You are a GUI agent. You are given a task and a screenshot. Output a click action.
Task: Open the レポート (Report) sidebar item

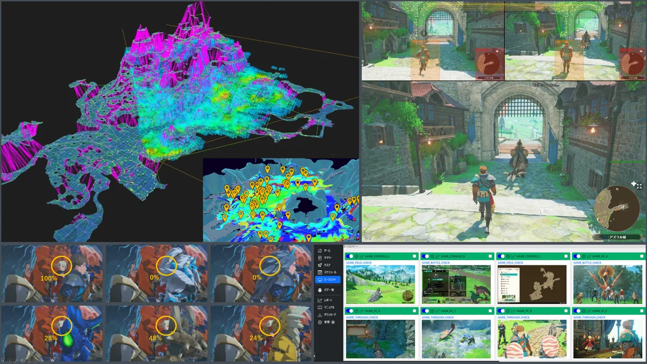327,300
